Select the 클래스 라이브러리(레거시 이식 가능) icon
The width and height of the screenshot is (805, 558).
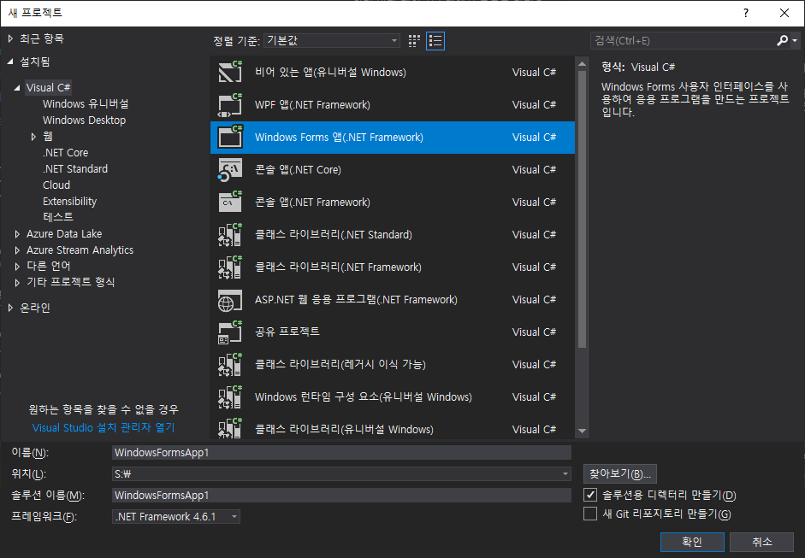[x=230, y=365]
